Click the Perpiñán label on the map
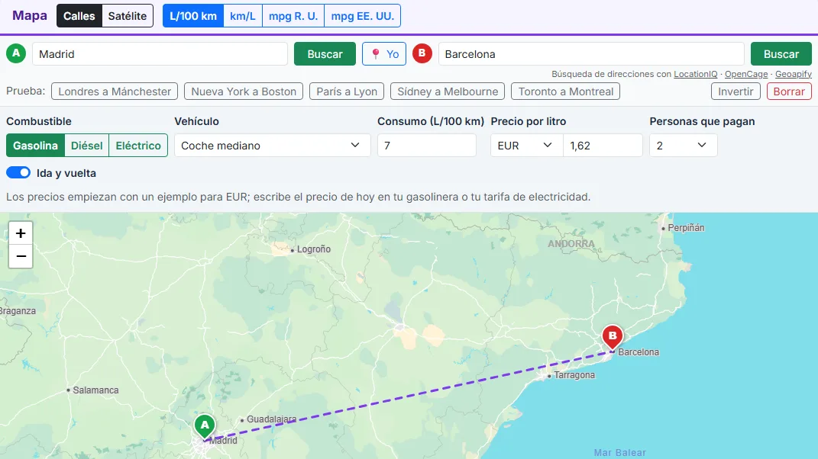The image size is (818, 459). point(686,228)
